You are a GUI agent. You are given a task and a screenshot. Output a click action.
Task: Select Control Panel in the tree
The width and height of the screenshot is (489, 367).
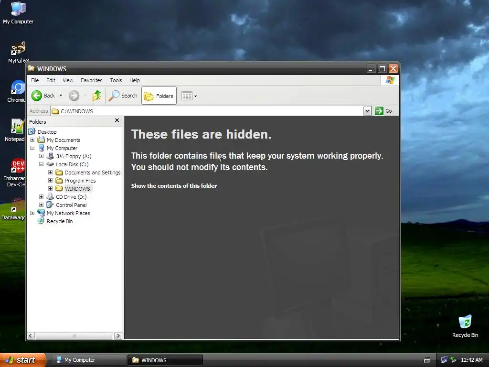[x=71, y=205]
